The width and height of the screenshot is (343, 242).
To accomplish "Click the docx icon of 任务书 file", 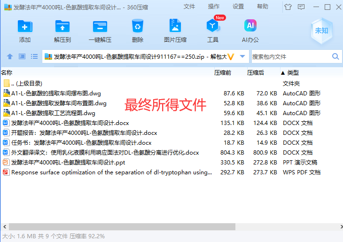I will point(6,142).
